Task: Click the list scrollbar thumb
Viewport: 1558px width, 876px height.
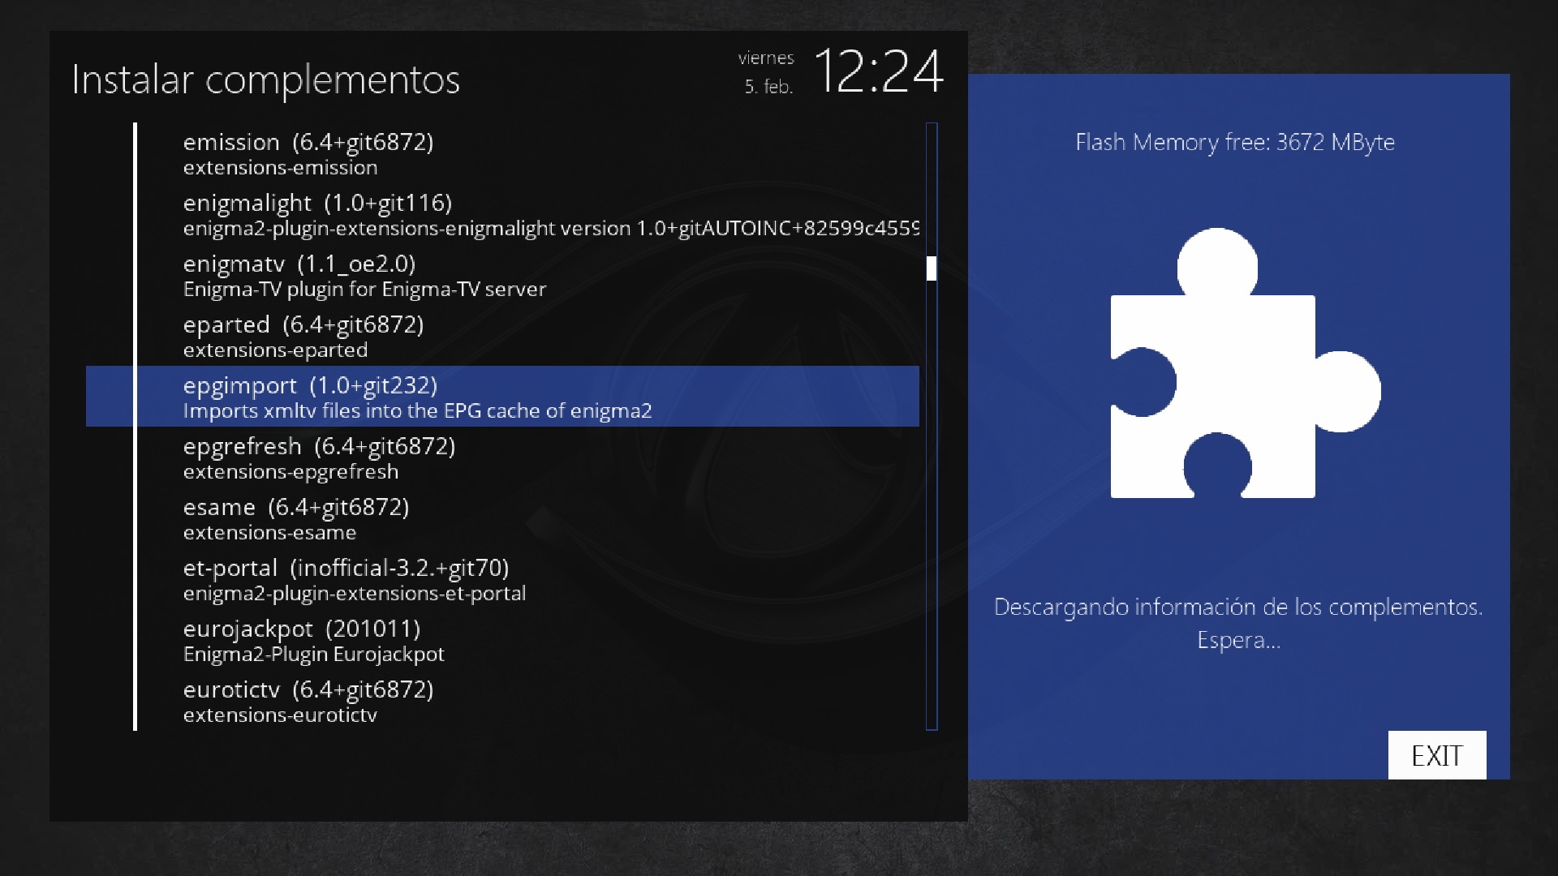Action: point(931,268)
